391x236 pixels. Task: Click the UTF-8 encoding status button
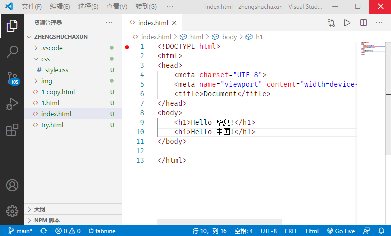[269, 231]
